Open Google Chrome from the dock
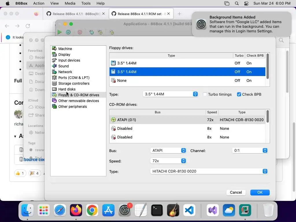 click(92, 210)
